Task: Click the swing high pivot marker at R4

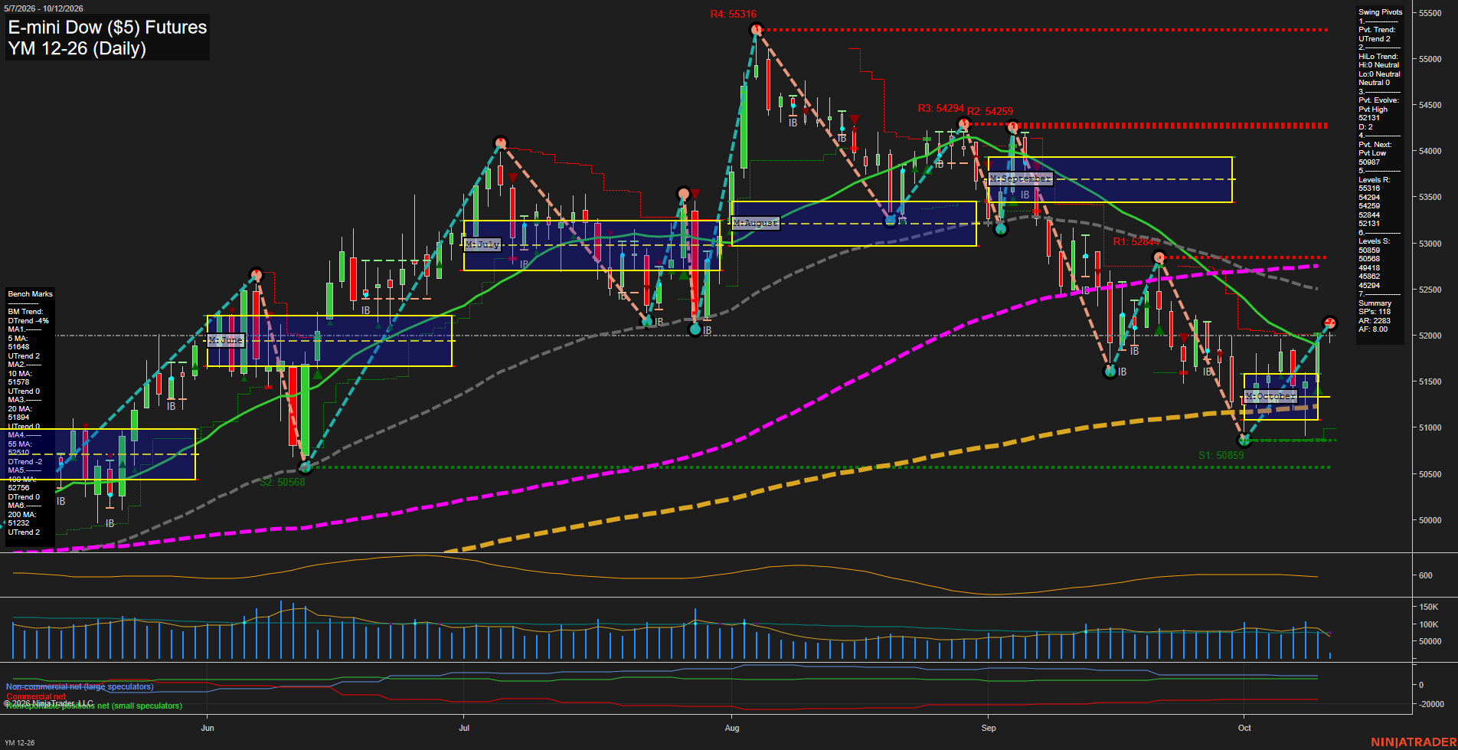Action: point(757,30)
